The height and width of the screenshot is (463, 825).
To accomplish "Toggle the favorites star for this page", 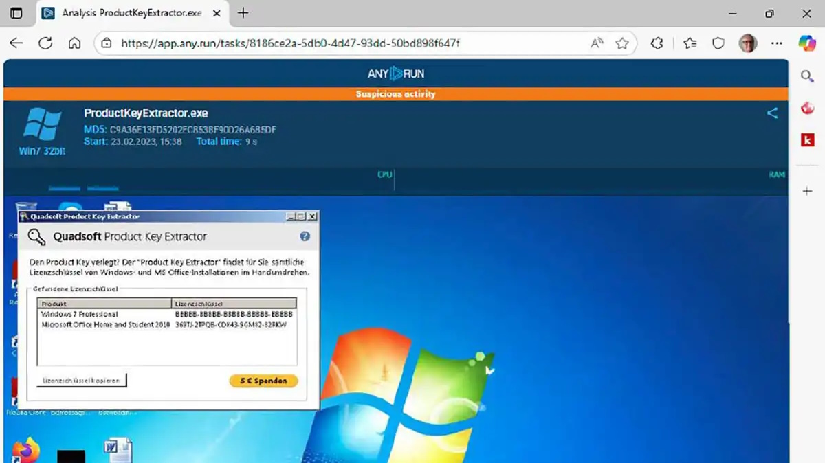I will pos(623,43).
